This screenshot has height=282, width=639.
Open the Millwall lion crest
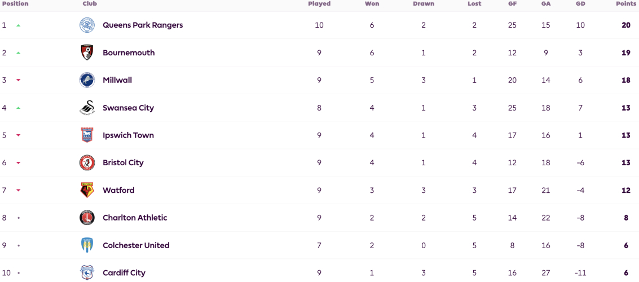tap(87, 80)
